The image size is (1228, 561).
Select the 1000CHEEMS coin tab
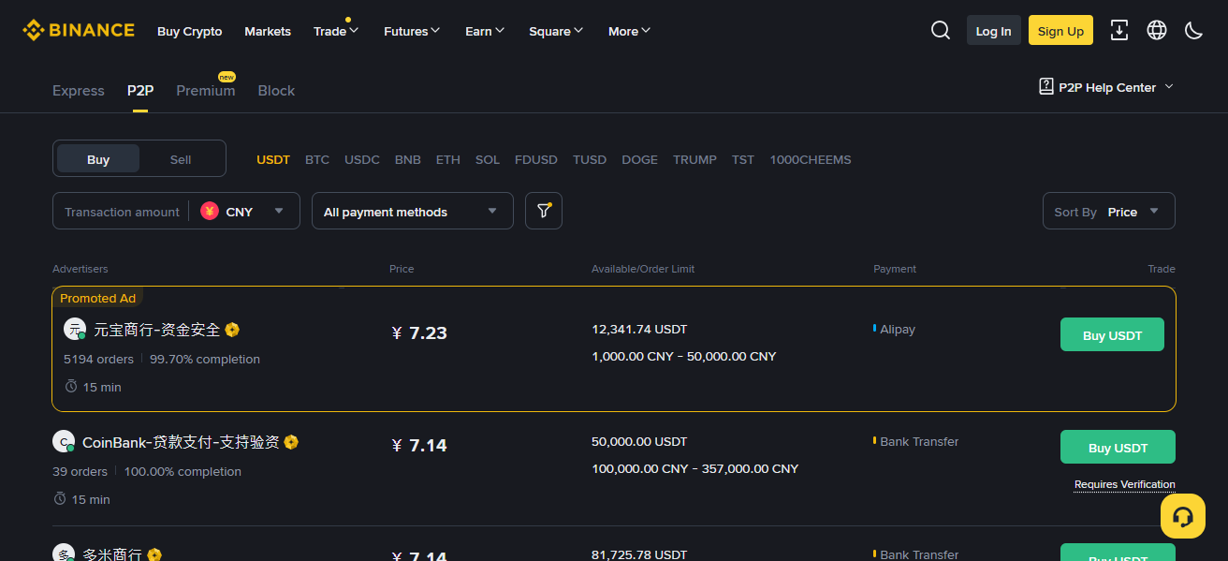(x=811, y=159)
